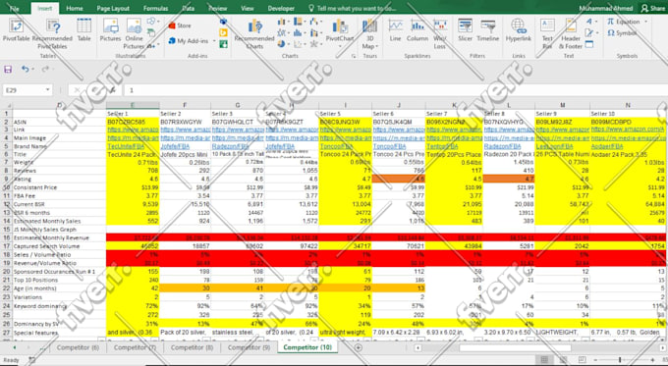Screen dimensions: 668x366
Task: Insert a Slicer filter
Action: click(x=465, y=29)
